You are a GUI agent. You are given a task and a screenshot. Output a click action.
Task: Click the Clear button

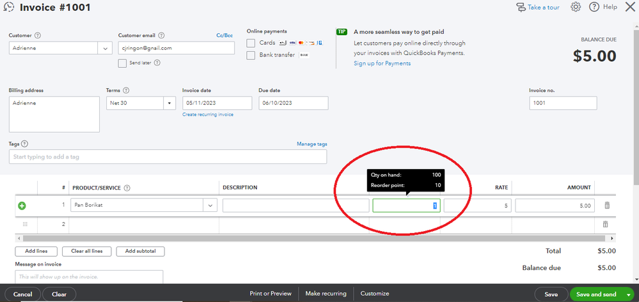(x=59, y=294)
